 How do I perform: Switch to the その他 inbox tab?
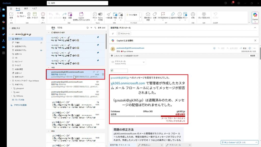pyautogui.click(x=60, y=28)
